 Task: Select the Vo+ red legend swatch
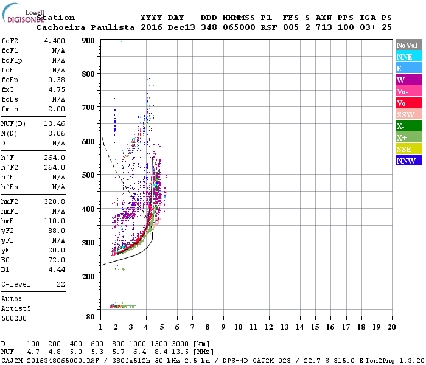click(x=409, y=103)
